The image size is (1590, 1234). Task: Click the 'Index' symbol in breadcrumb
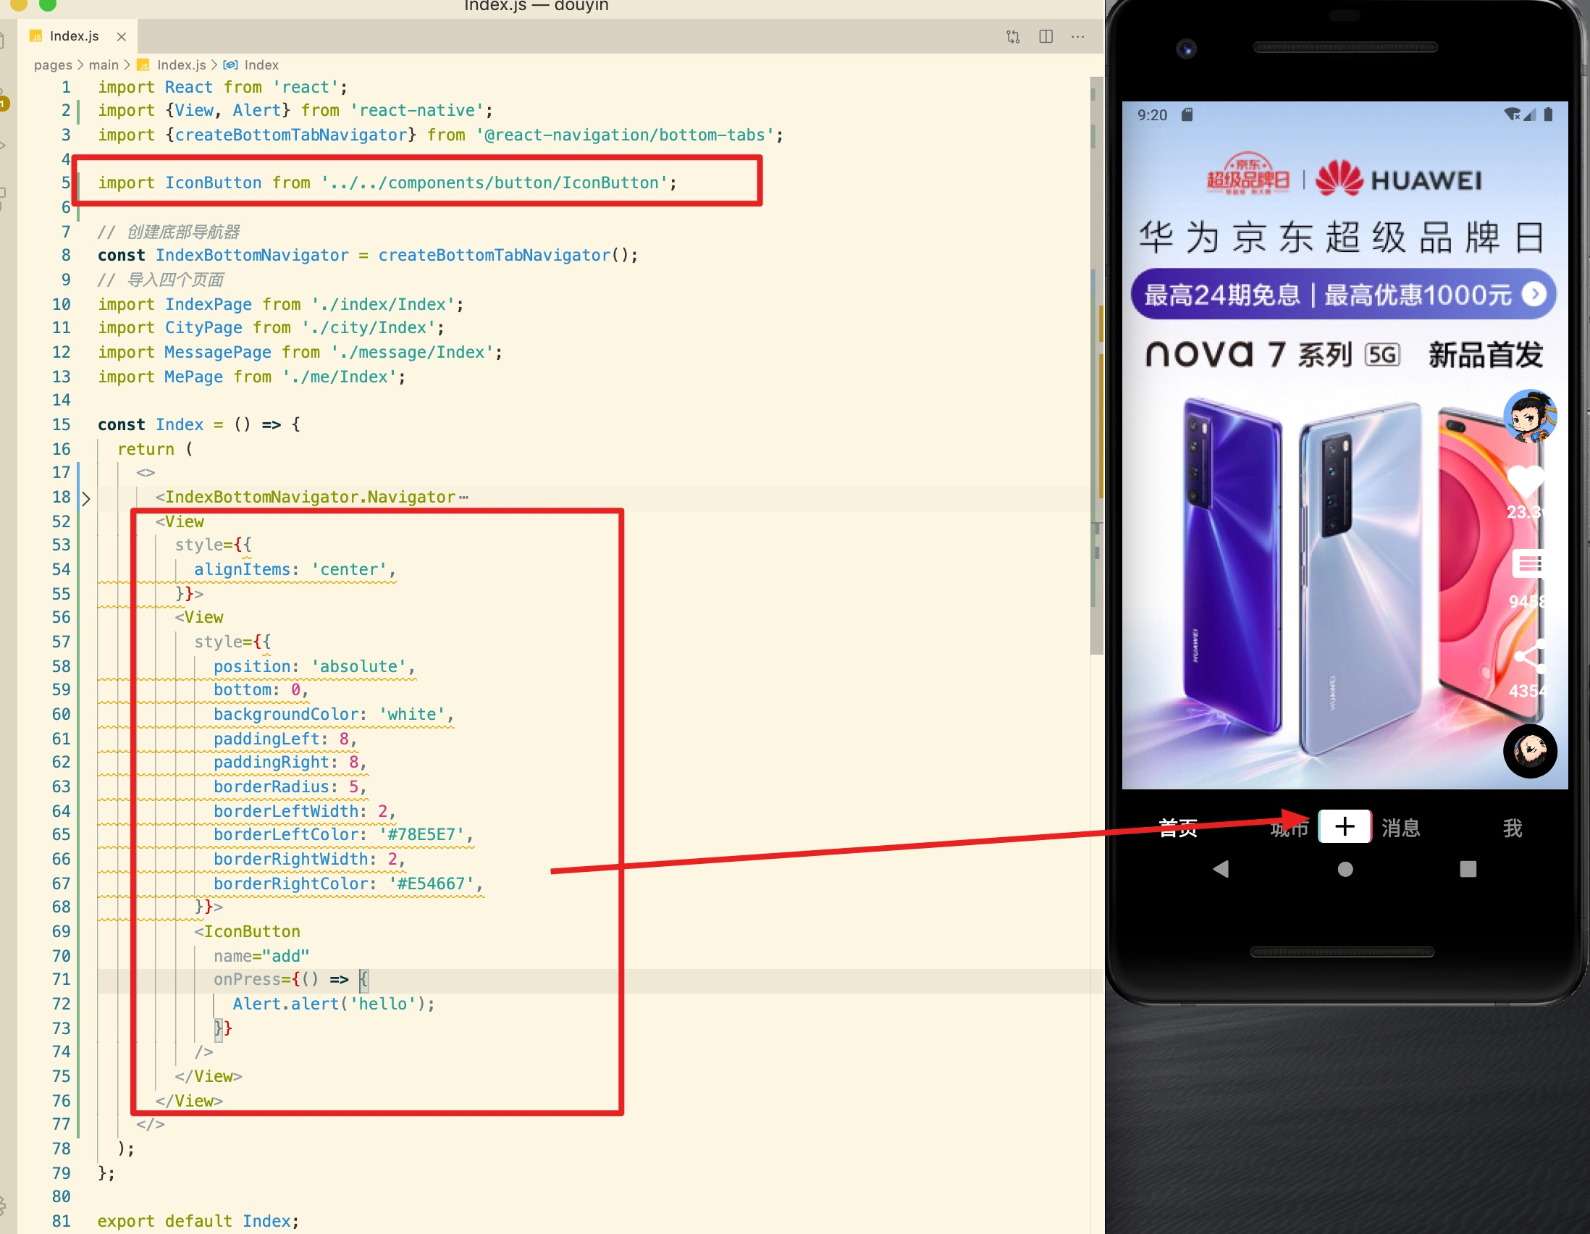(x=261, y=64)
